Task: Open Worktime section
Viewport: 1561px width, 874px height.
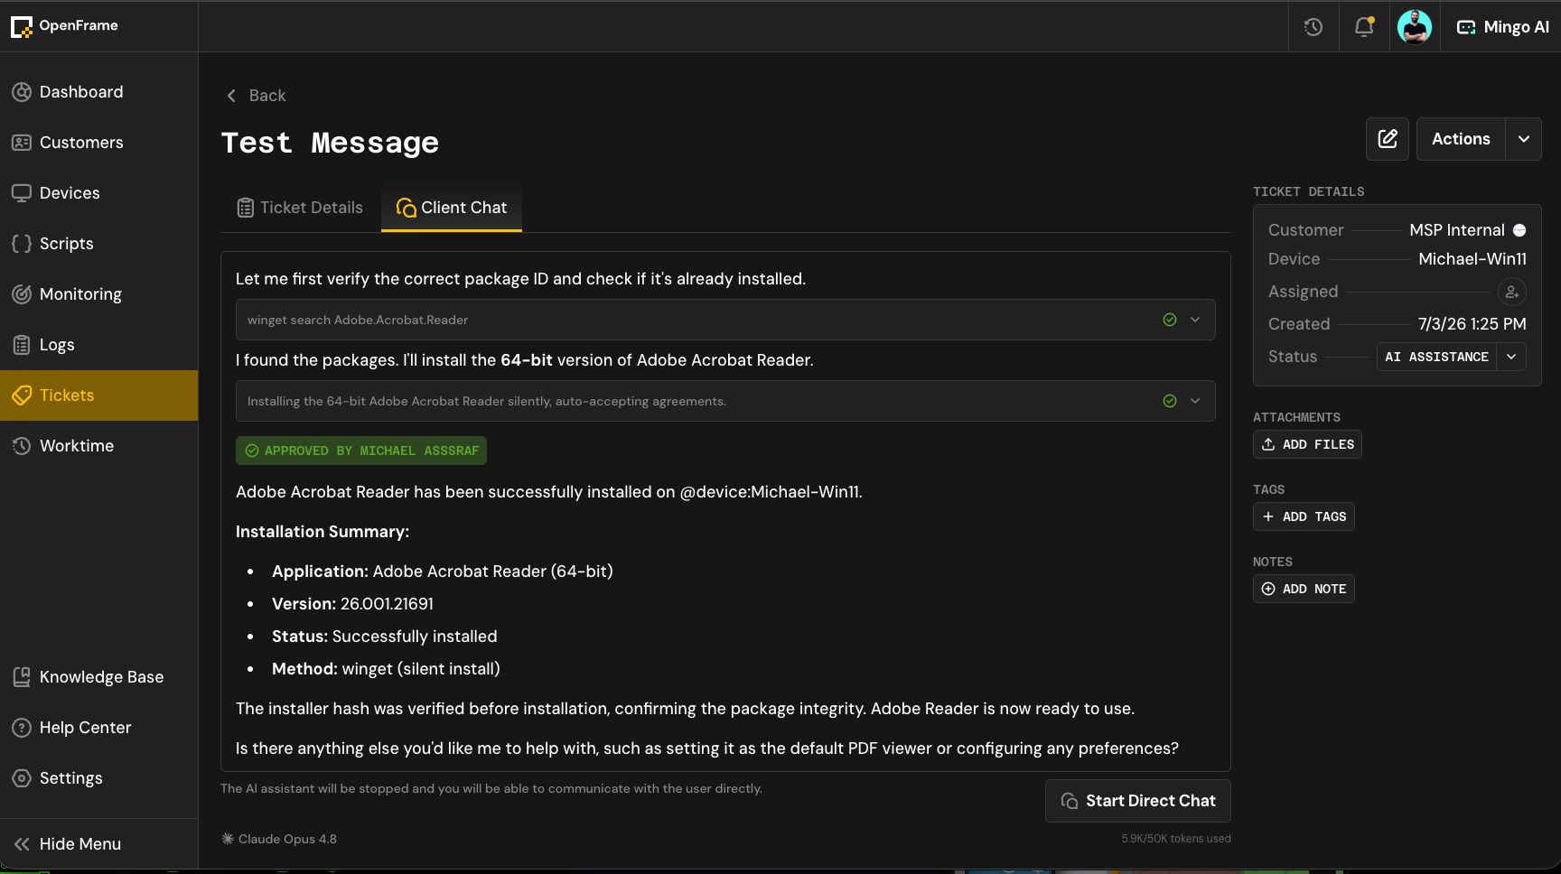Action: pos(99,446)
